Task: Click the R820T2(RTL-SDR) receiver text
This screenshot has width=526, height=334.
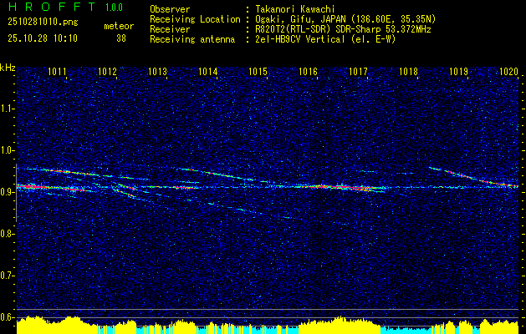Action: [x=343, y=29]
